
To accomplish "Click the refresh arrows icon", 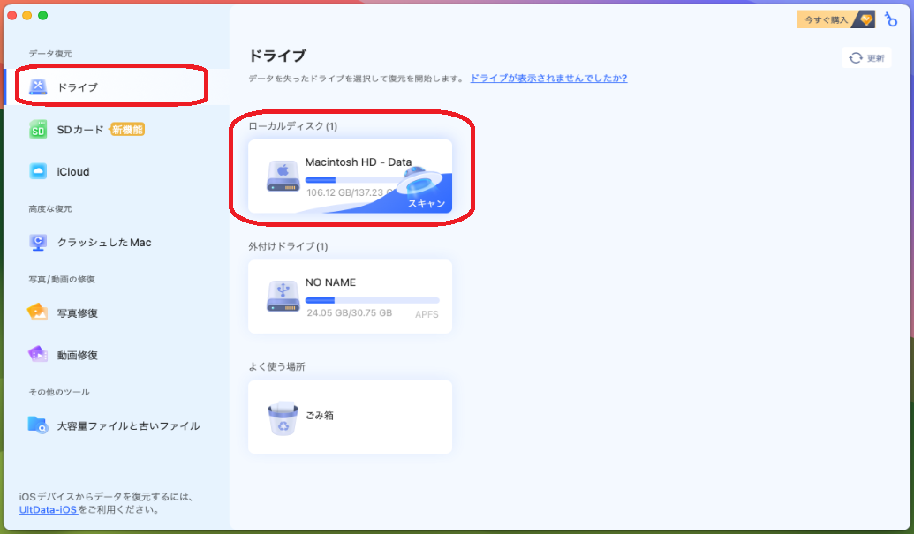I will (855, 57).
